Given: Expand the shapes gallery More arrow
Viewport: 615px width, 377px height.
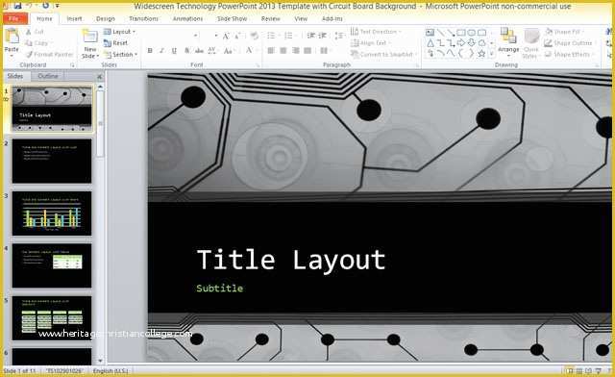Looking at the screenshot, I should (491, 54).
